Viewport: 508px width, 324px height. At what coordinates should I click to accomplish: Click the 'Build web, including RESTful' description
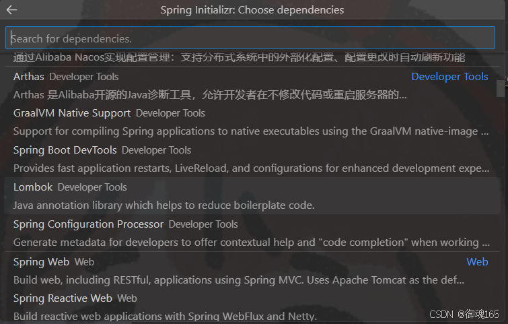coord(239,280)
